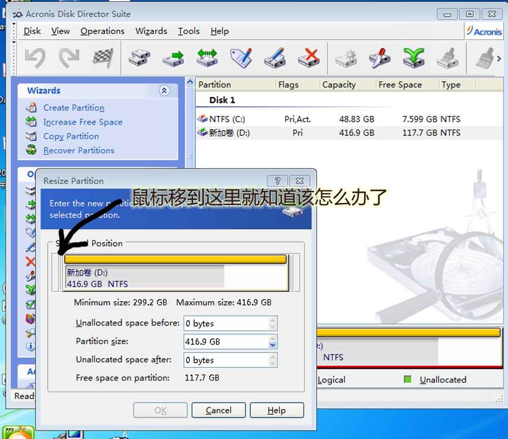The image size is (508, 439).
Task: Click the Create Partition wizard icon
Action: pos(31,107)
